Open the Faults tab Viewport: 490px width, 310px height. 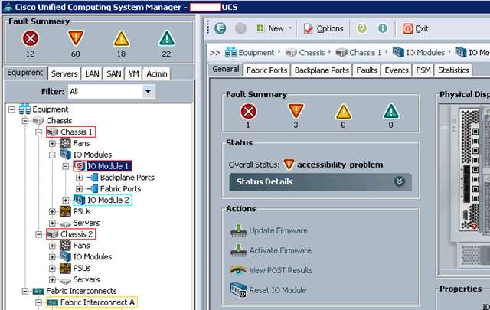click(367, 70)
